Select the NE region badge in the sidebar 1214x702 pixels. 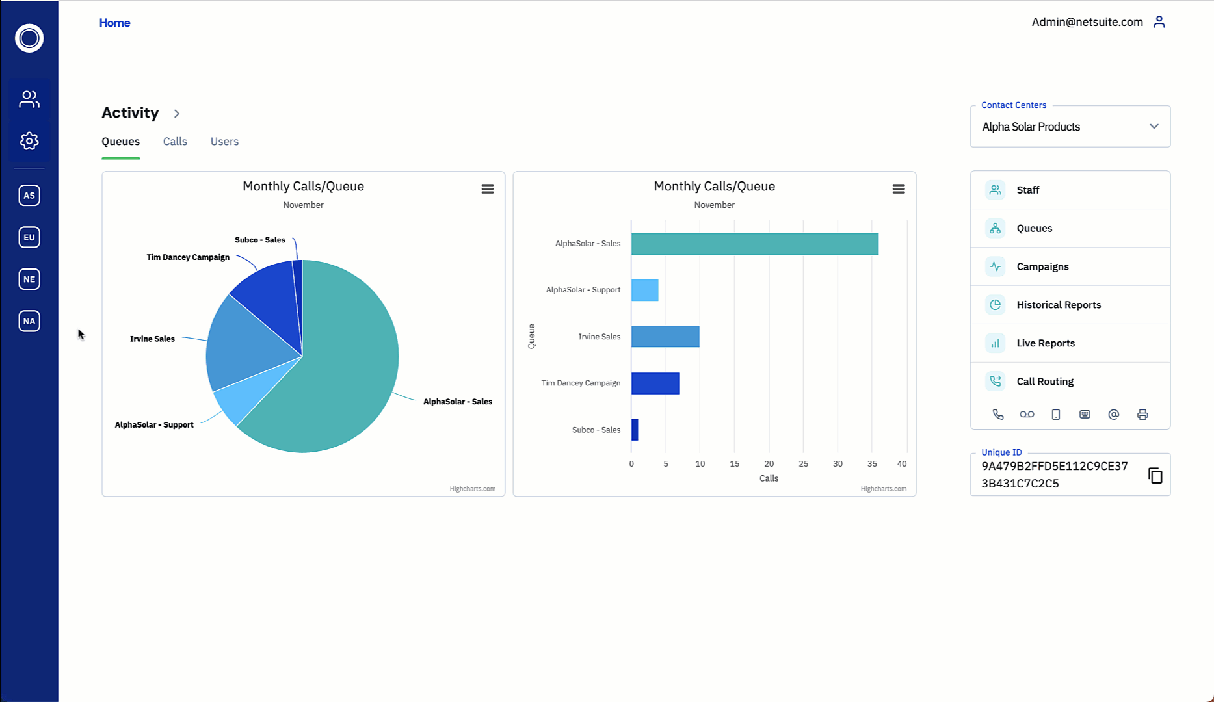point(29,279)
